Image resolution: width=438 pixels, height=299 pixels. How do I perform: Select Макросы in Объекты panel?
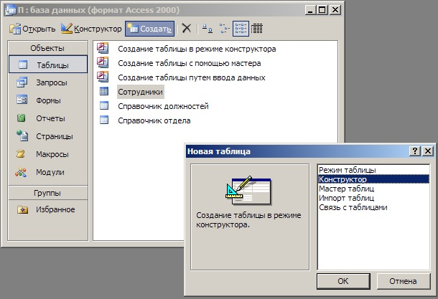pyautogui.click(x=48, y=154)
